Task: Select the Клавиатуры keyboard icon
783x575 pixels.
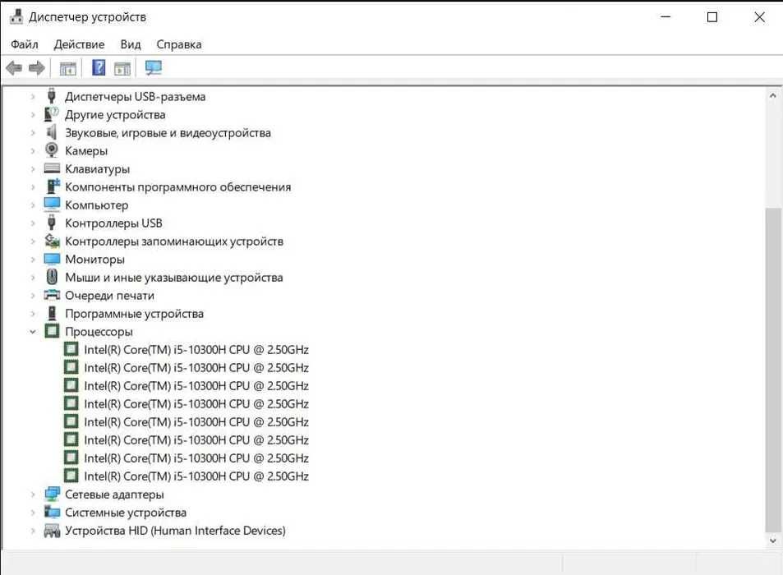Action: pos(52,168)
